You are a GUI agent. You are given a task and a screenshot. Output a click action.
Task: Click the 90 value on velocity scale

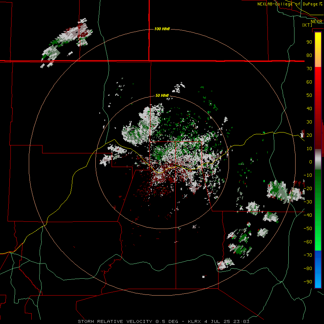pyautogui.click(x=309, y=42)
